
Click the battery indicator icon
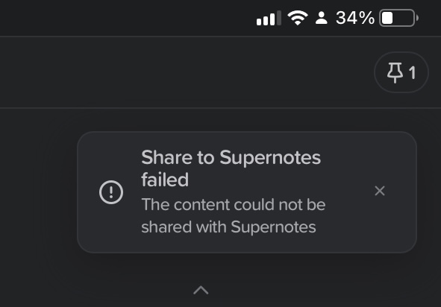398,18
